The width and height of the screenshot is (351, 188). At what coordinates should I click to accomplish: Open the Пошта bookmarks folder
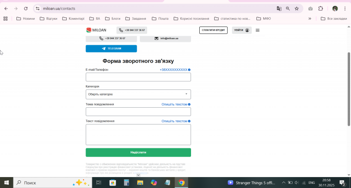(x=160, y=19)
